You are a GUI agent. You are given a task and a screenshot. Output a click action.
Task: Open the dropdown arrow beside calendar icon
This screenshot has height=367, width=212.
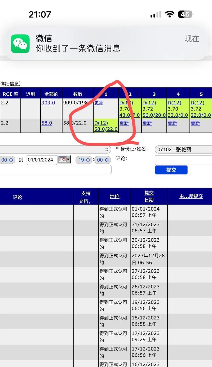click(x=69, y=159)
